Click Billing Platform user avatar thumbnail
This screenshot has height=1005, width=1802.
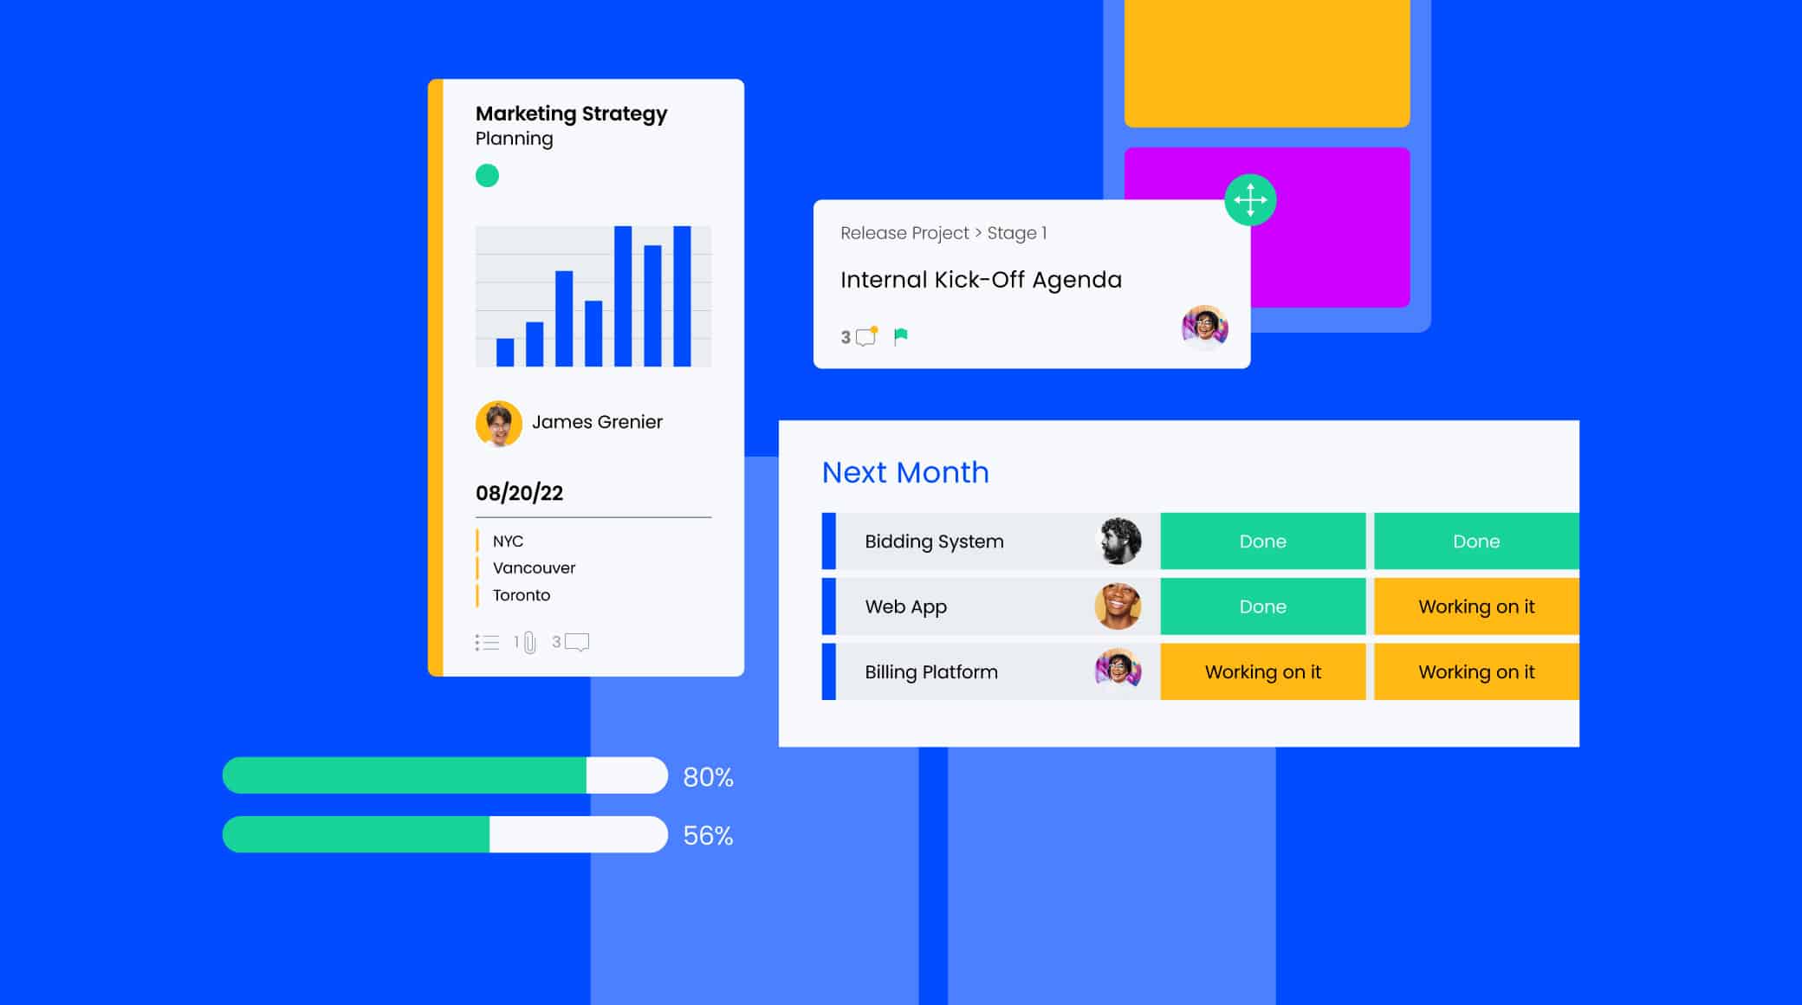click(1115, 671)
